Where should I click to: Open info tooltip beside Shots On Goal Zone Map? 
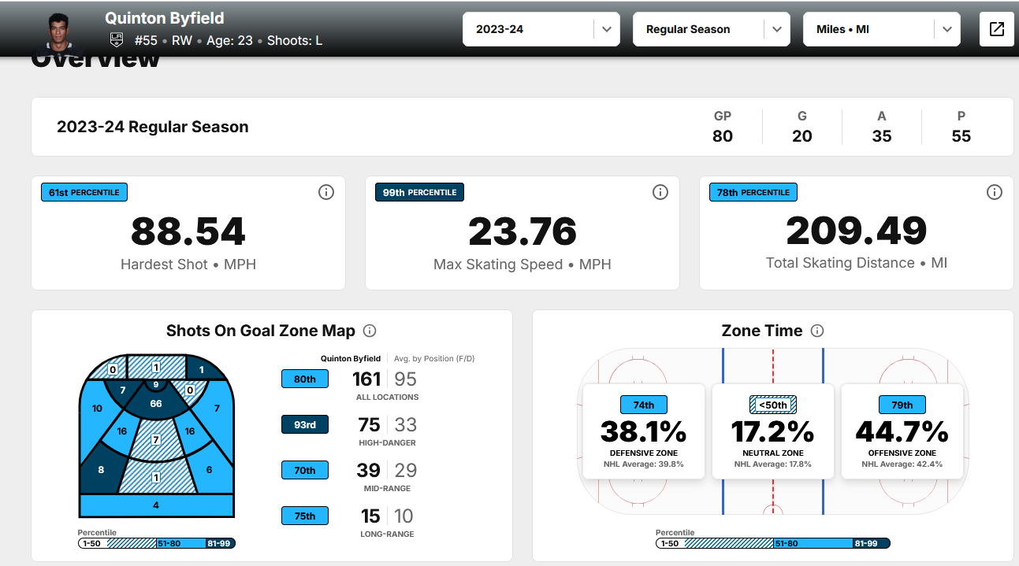369,331
